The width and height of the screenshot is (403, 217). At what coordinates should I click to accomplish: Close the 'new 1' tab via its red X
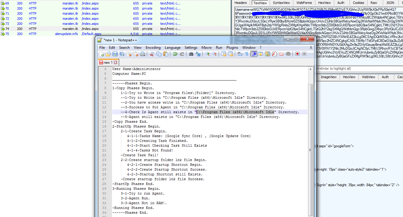pyautogui.click(x=115, y=63)
